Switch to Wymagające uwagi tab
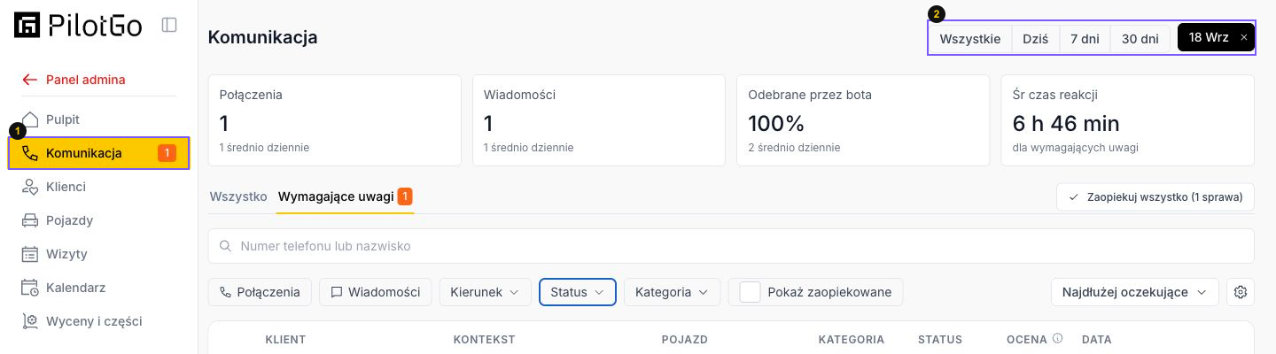This screenshot has width=1276, height=354. [346, 196]
